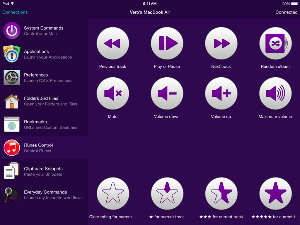
Task: Open Preferences for OS X
Action: pyautogui.click(x=44, y=77)
